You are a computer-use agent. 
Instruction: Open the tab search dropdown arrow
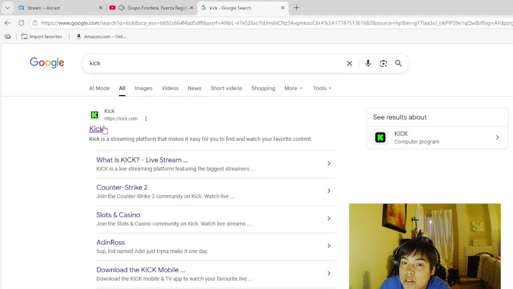pos(7,8)
